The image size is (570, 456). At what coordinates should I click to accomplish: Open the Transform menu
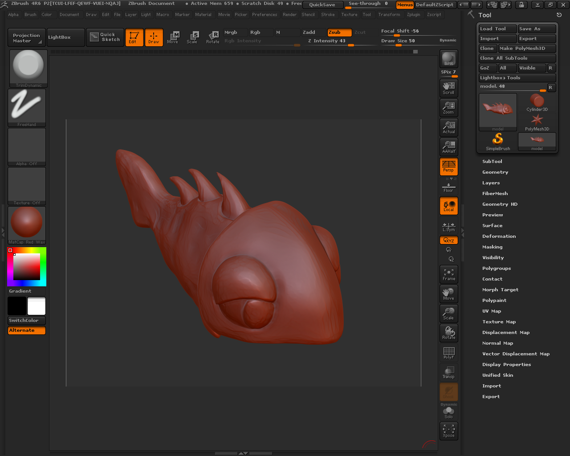pyautogui.click(x=389, y=15)
